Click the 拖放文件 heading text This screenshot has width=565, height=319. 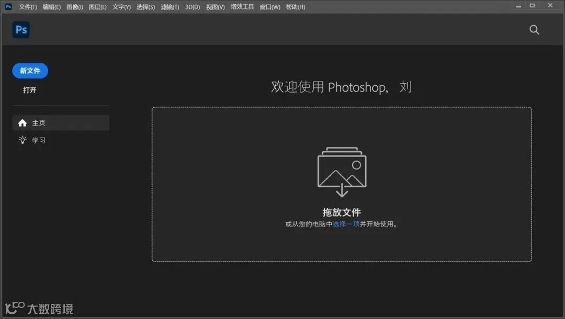coord(342,212)
